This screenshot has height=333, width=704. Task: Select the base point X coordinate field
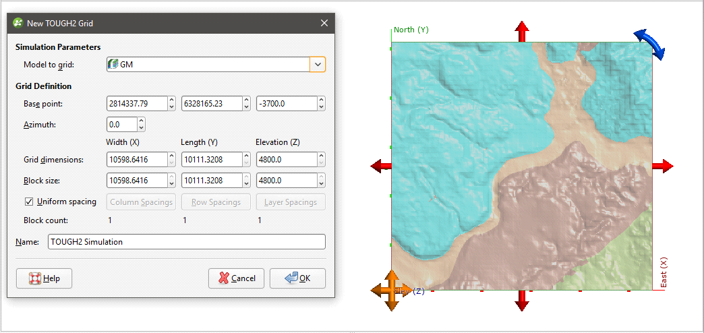coord(137,103)
